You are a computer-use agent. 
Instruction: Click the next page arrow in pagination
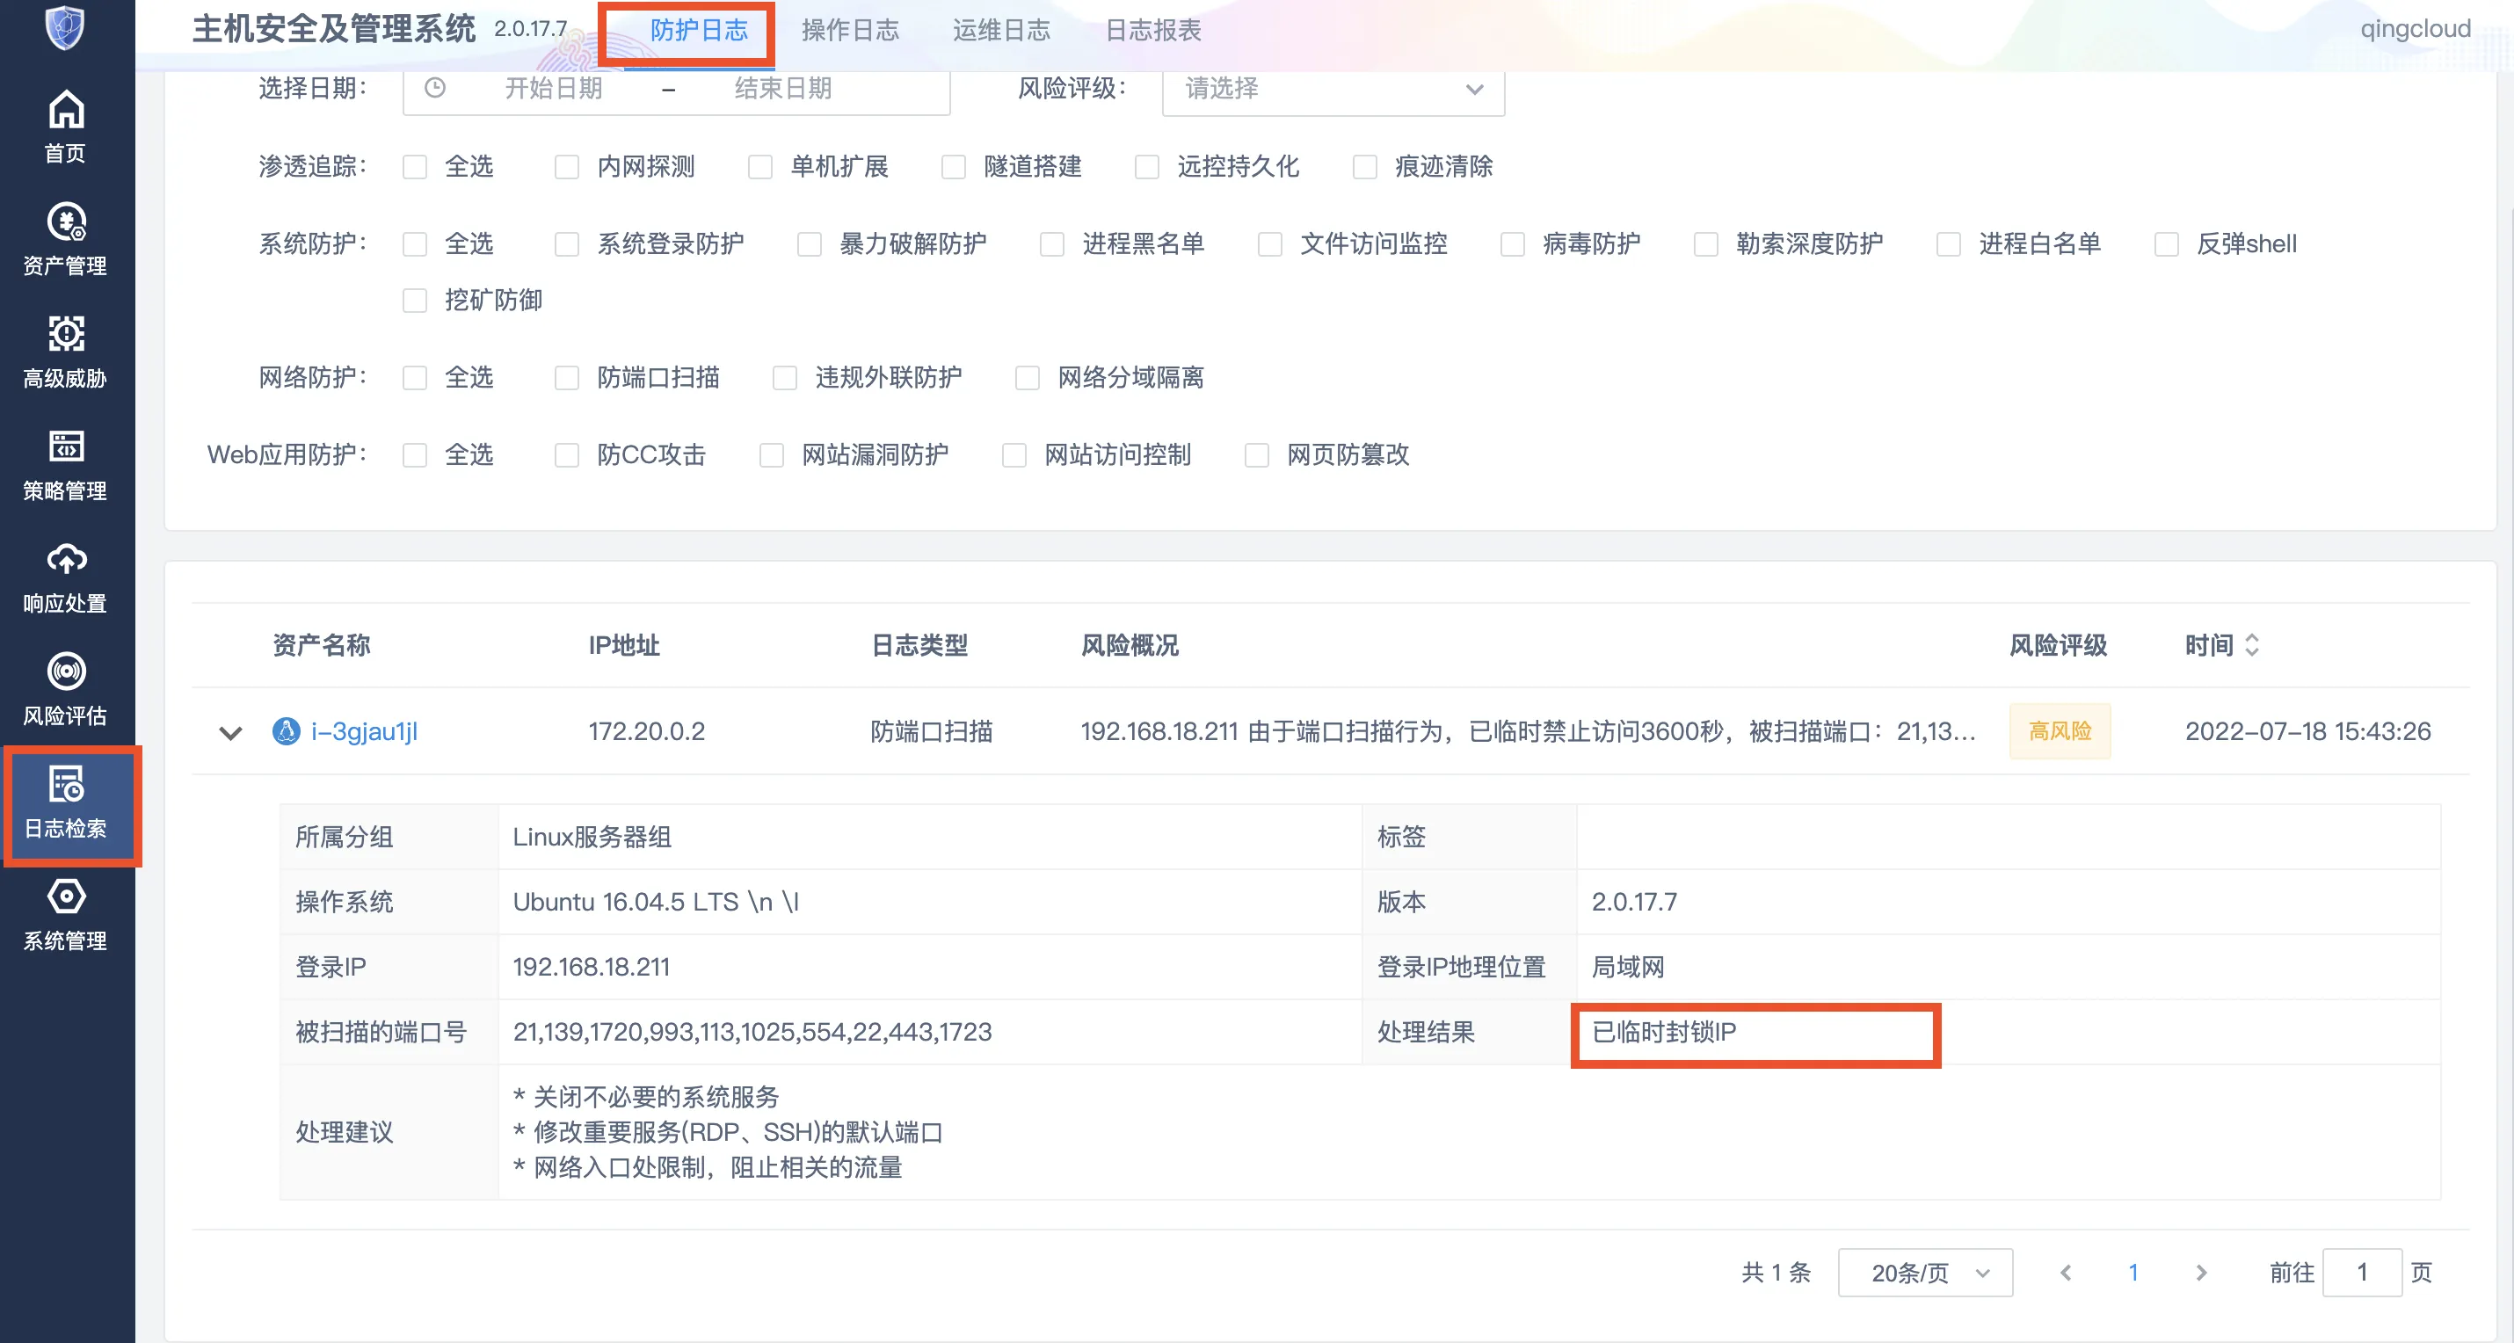2201,1273
